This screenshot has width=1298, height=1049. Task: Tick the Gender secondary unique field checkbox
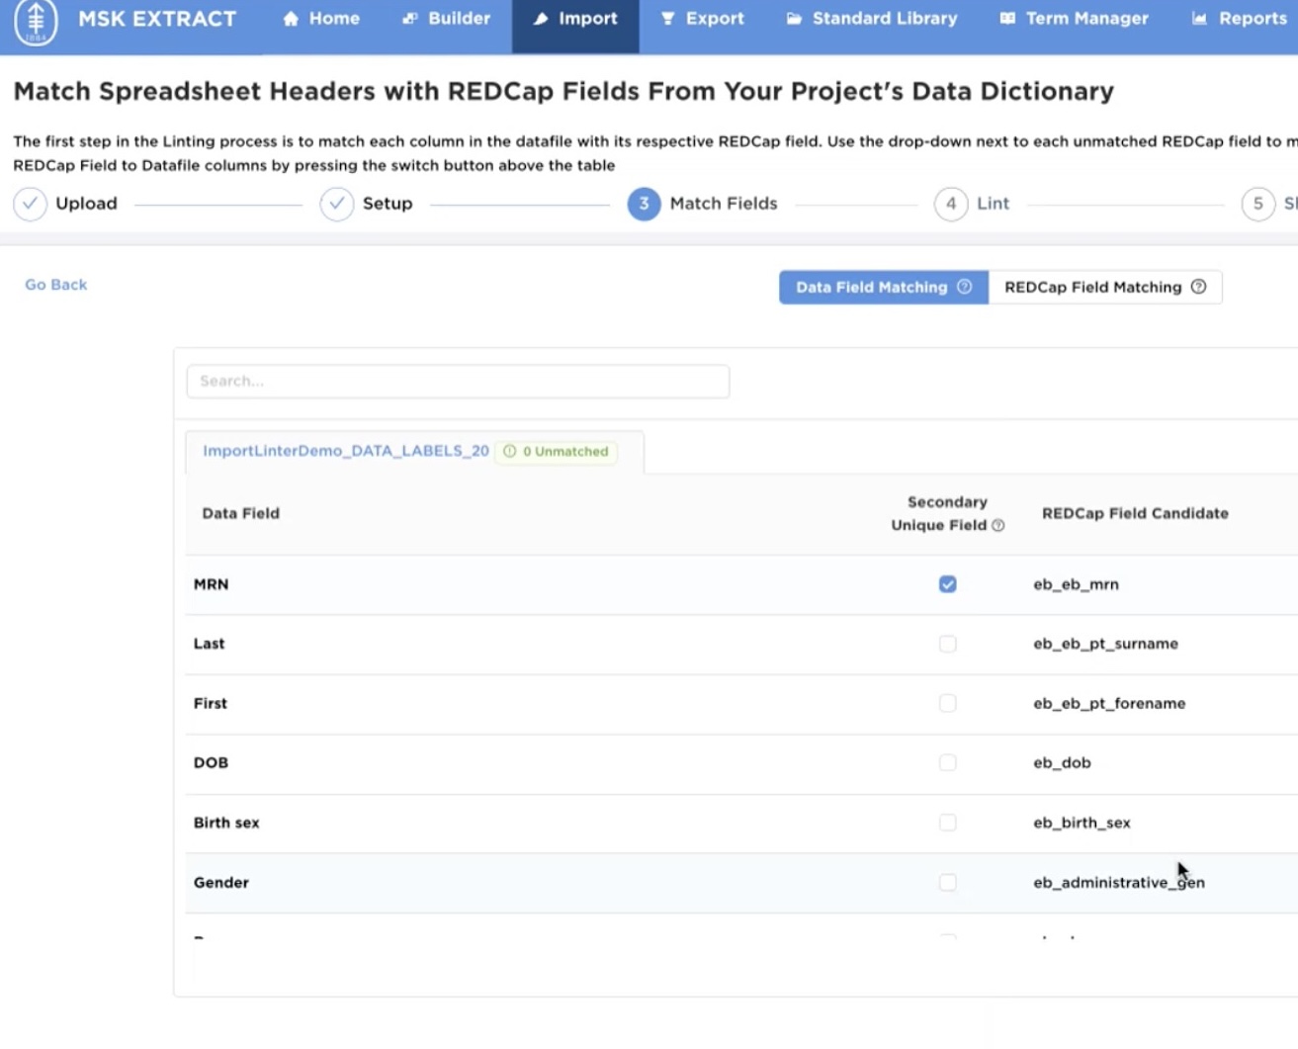pos(947,882)
